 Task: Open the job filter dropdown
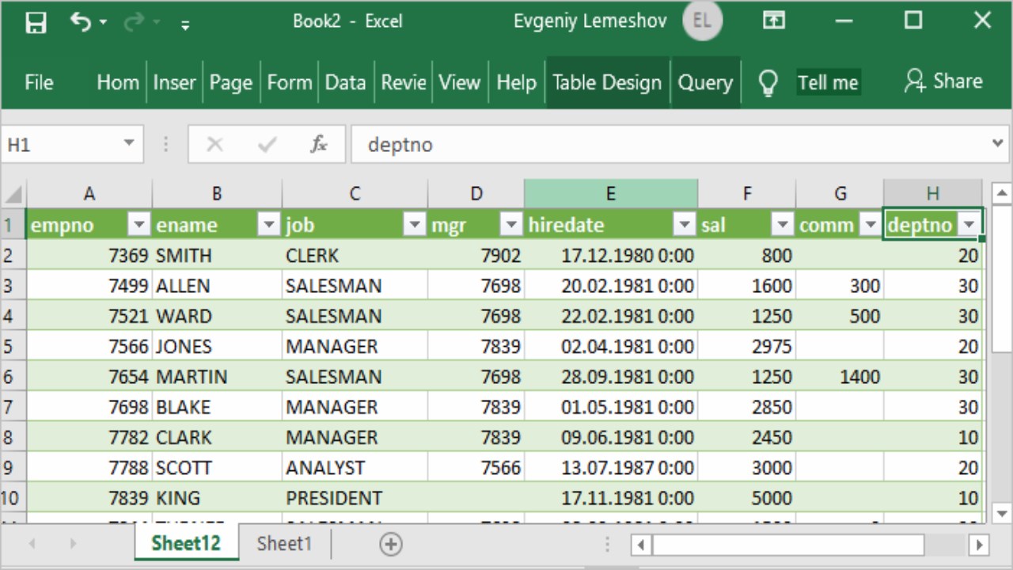(415, 225)
